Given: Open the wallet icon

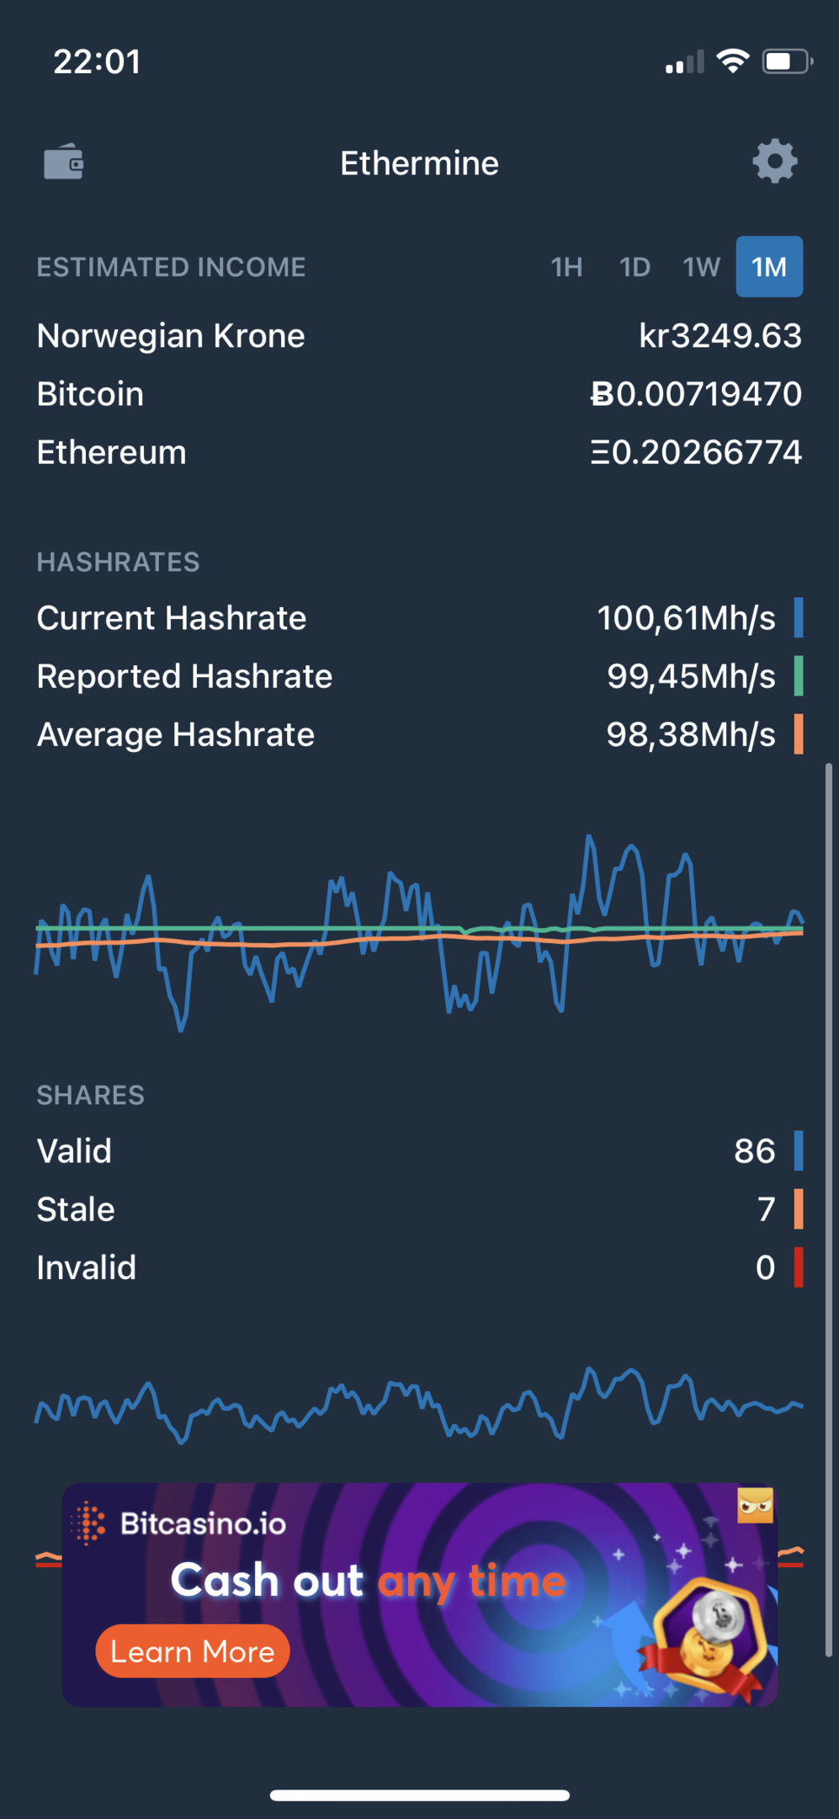Looking at the screenshot, I should click(x=63, y=162).
